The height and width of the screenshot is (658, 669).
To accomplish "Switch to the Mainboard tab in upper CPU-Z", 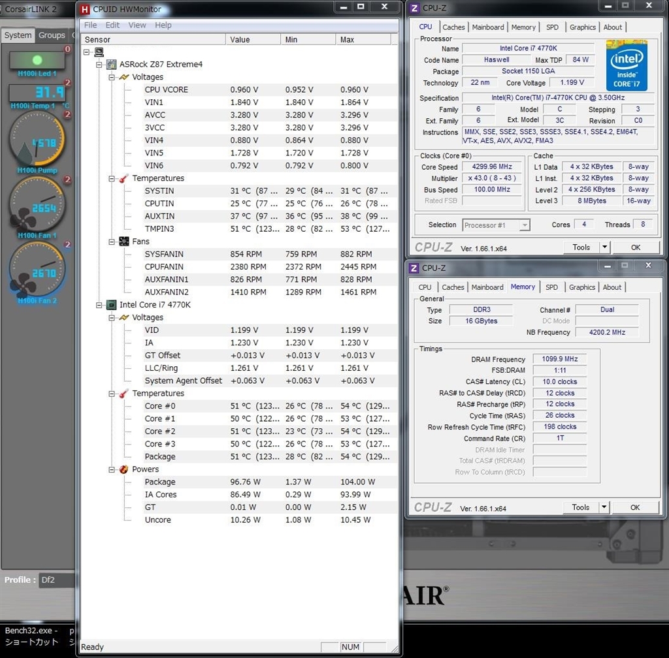I will [488, 27].
